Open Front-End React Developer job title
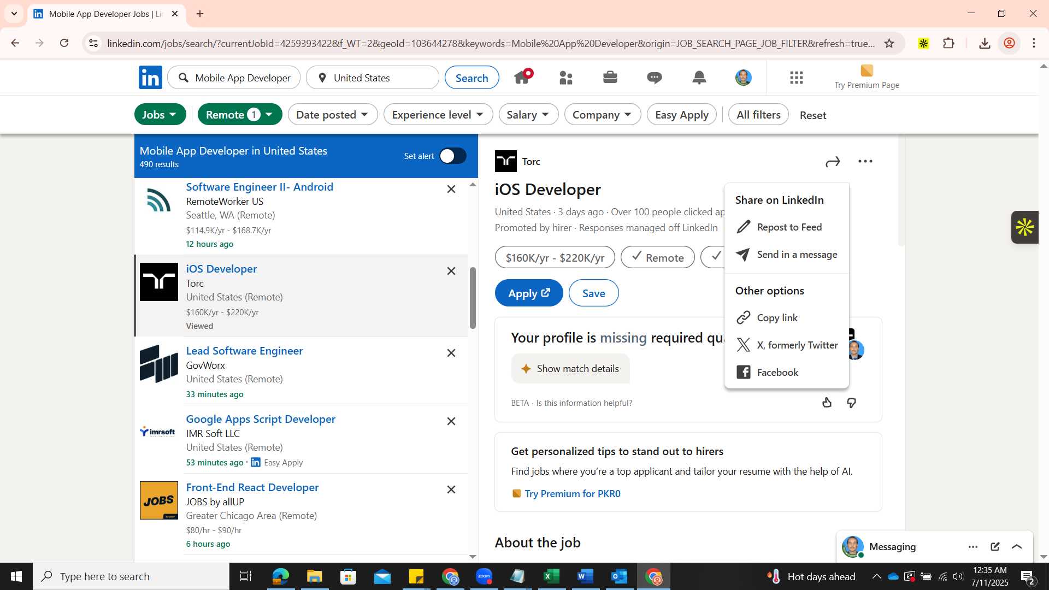Screen dimensions: 1049x590 coord(252,487)
